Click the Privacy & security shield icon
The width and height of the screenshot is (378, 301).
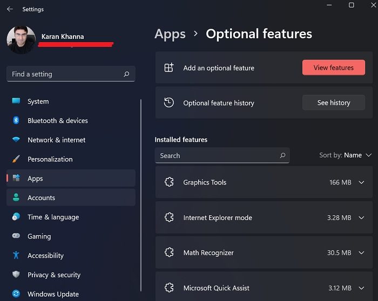16,275
